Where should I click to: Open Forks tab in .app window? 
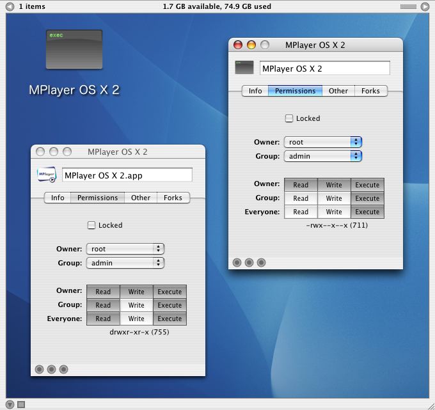coord(173,198)
